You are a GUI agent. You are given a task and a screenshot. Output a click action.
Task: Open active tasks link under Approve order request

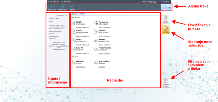[x=105, y=36]
